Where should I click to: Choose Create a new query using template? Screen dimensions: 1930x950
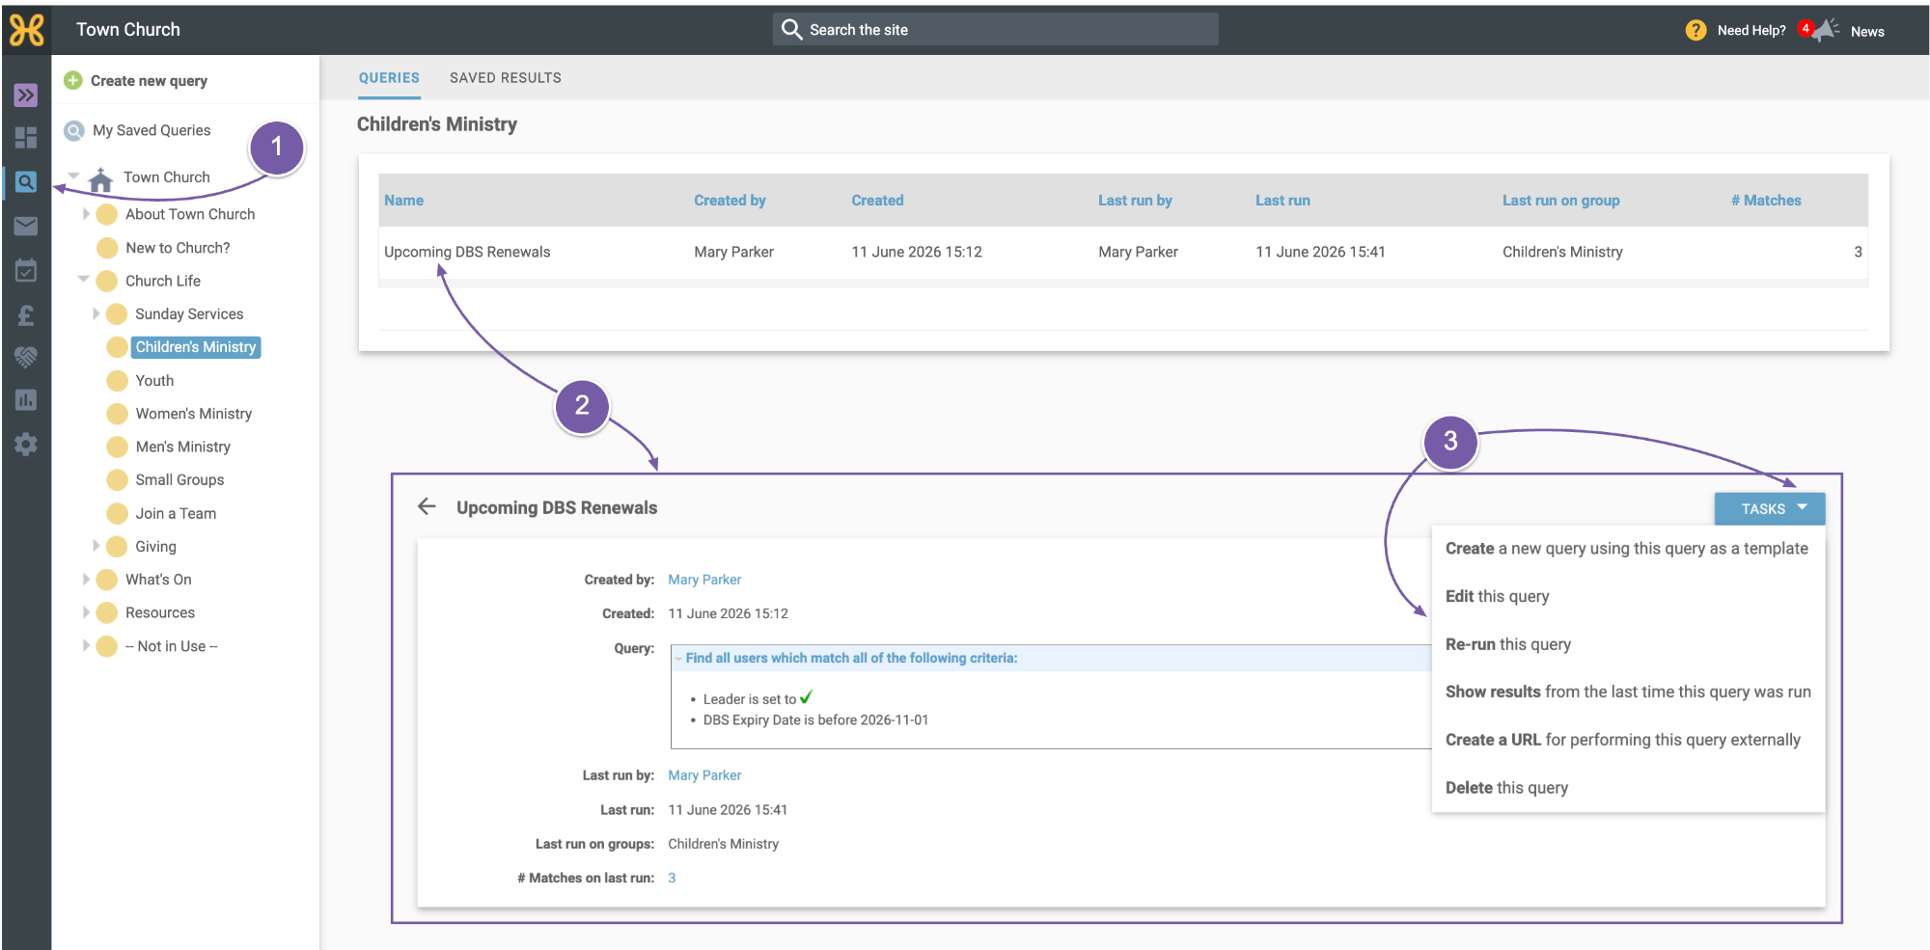click(1626, 548)
